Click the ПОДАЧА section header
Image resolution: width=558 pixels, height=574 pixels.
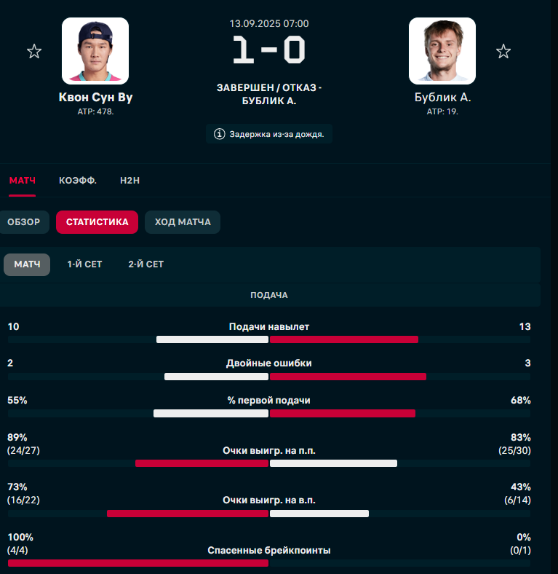click(269, 295)
